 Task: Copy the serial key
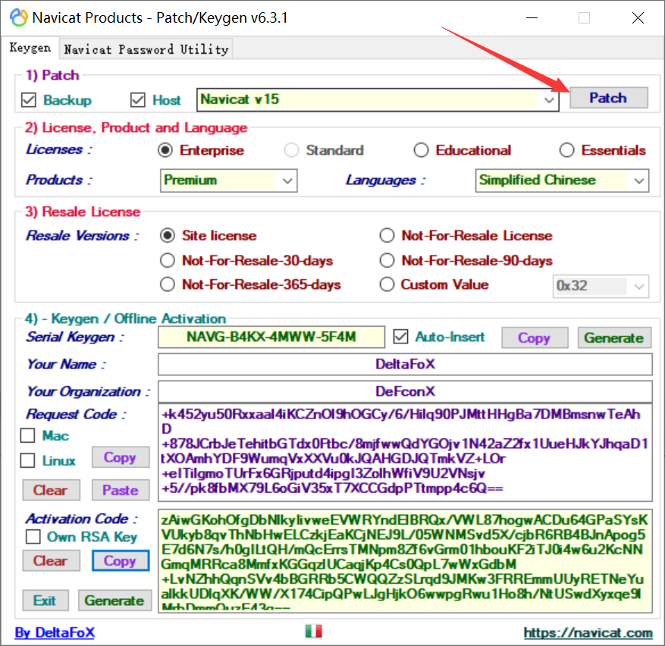(x=533, y=338)
